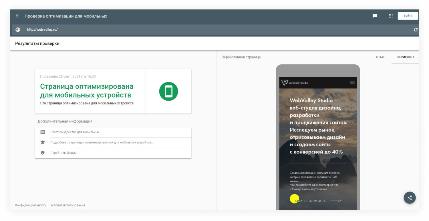
Task: Click the report icon beside Отчет об удобстве
Action: coord(43,132)
